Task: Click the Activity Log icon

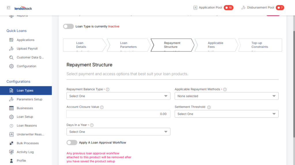Action: pos(12,152)
